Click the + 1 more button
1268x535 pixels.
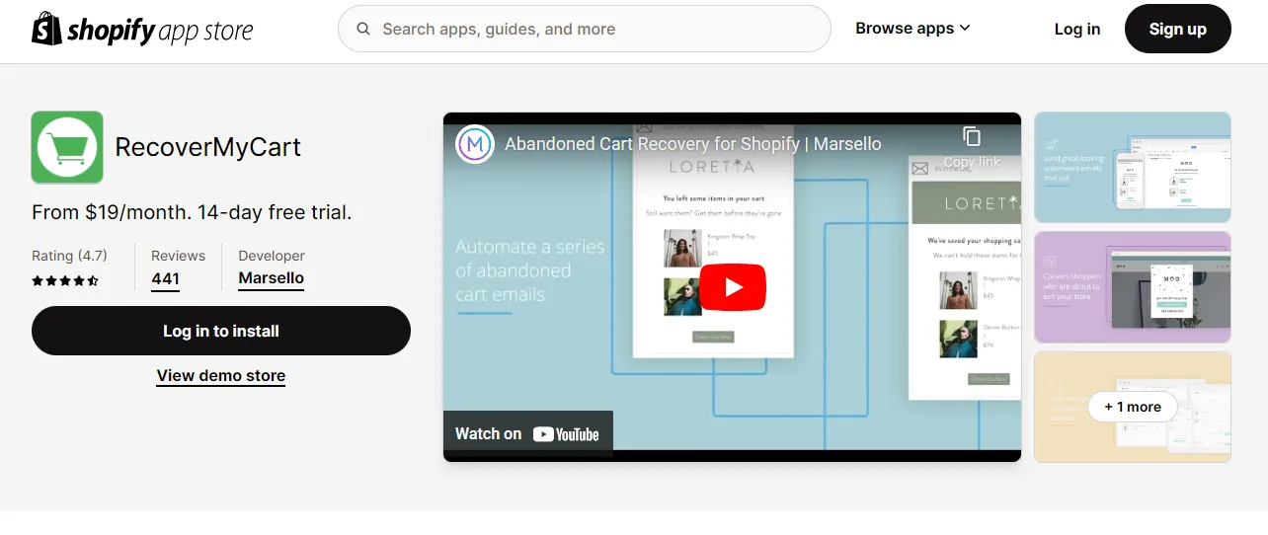click(x=1133, y=407)
